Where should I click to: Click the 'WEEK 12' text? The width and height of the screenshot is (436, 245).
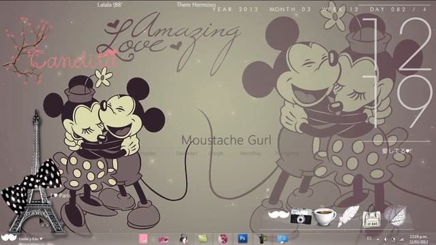click(340, 9)
